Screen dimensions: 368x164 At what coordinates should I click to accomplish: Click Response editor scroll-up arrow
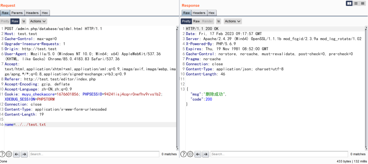click(x=366, y=28)
